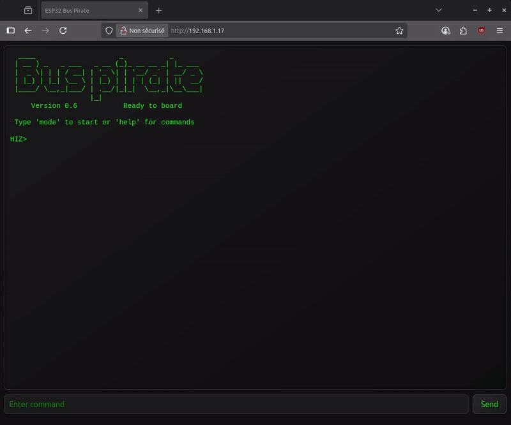Open the uBlock Origin extension popup
The width and height of the screenshot is (511, 425).
[481, 31]
